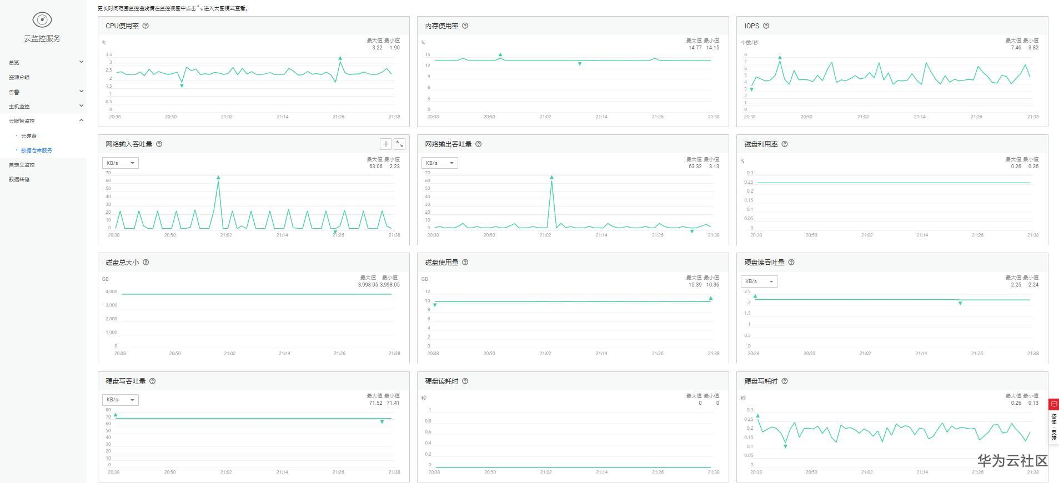1059x483 pixels.
Task: Click the help icon beside CPU使用率
Action: tap(145, 26)
